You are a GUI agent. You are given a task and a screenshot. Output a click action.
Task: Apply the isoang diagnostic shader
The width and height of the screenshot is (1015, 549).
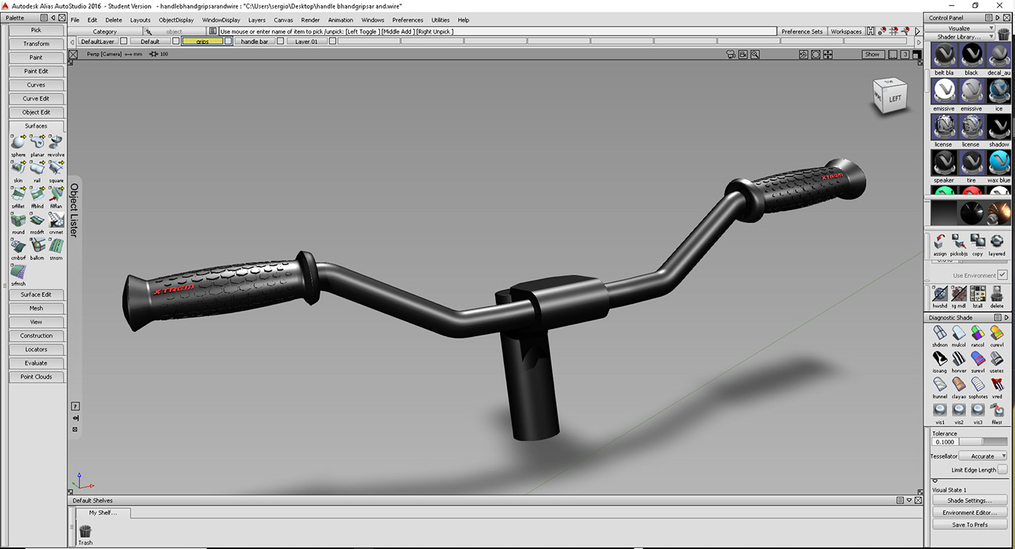(x=940, y=359)
